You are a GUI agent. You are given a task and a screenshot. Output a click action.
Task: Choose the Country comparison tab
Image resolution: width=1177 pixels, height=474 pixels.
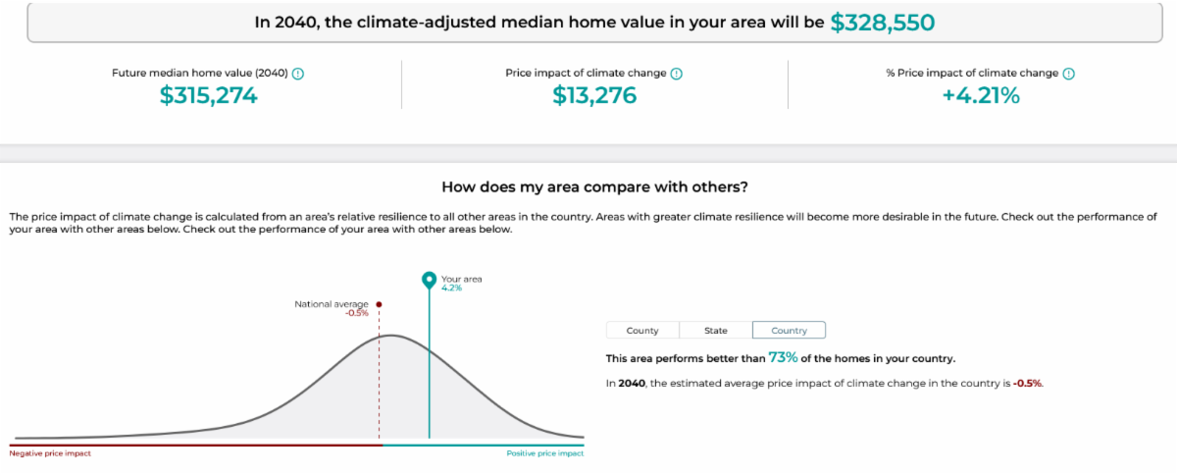tap(789, 331)
